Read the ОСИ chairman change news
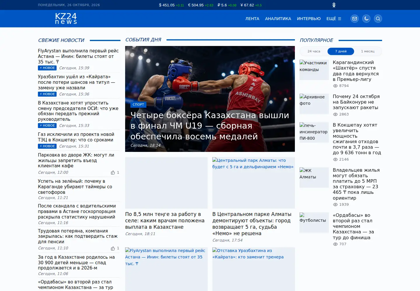 click(x=78, y=111)
